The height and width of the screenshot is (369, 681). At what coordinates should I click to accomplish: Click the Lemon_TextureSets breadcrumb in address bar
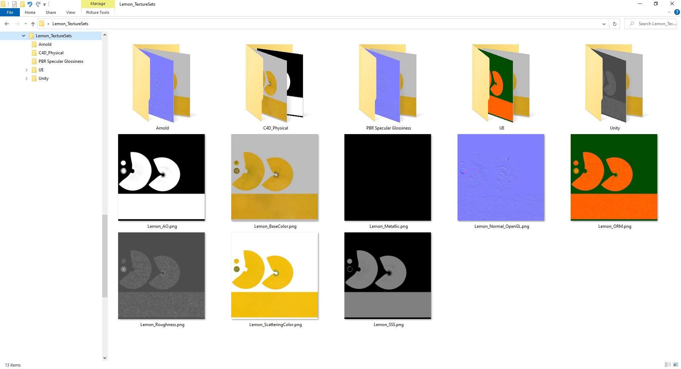coord(70,24)
